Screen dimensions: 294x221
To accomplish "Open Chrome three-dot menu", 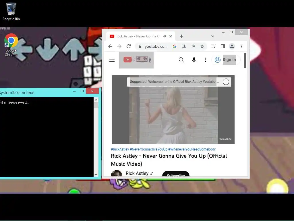I will 241,46.
